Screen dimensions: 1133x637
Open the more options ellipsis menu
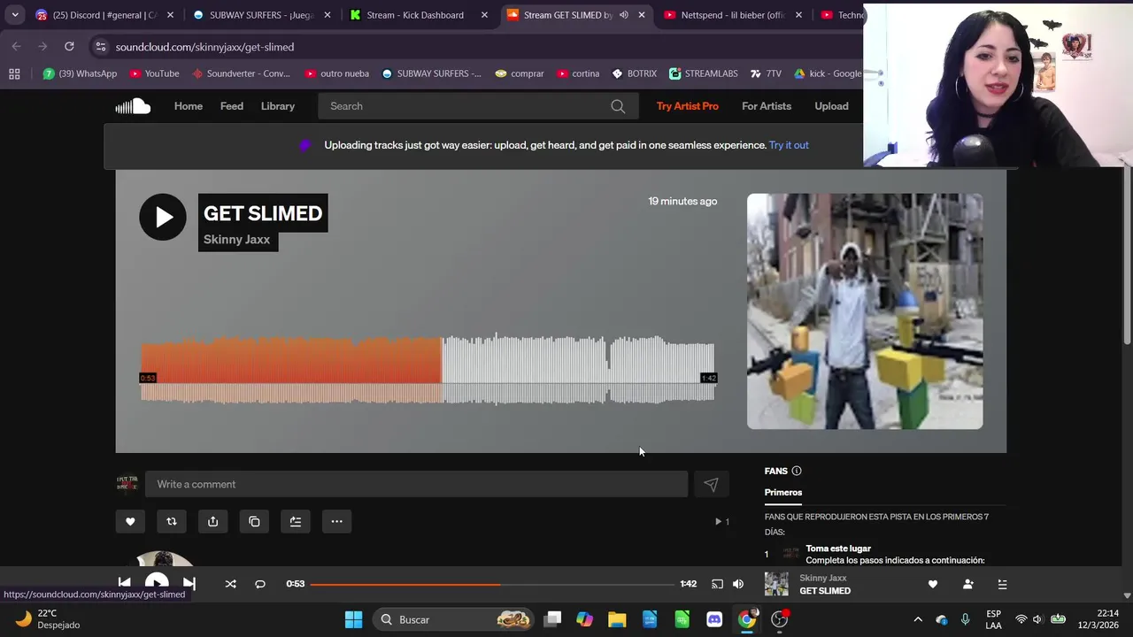point(336,521)
